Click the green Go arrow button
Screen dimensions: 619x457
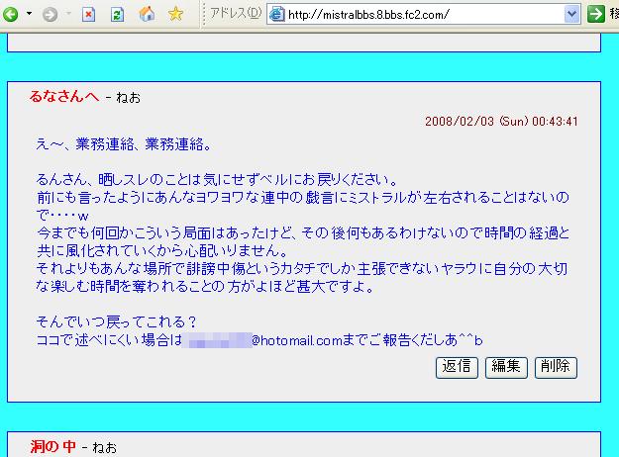(x=596, y=14)
